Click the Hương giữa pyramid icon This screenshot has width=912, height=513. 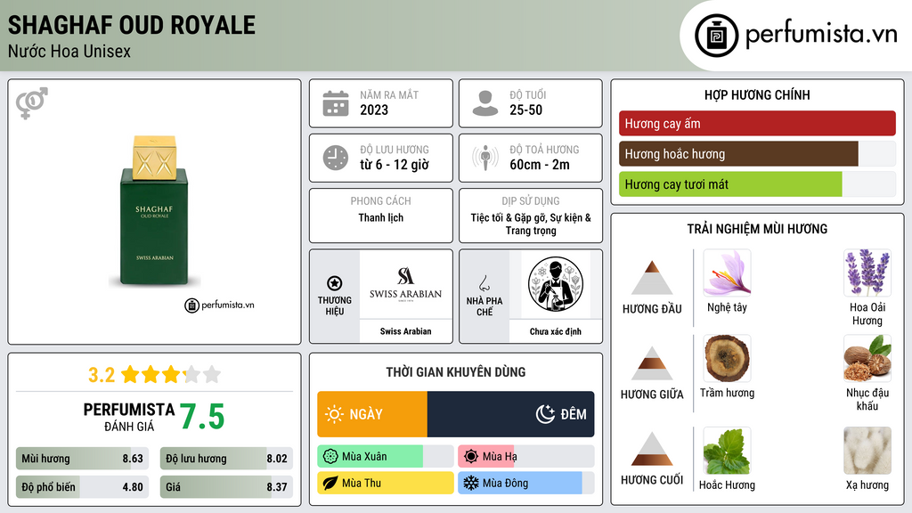(x=652, y=363)
